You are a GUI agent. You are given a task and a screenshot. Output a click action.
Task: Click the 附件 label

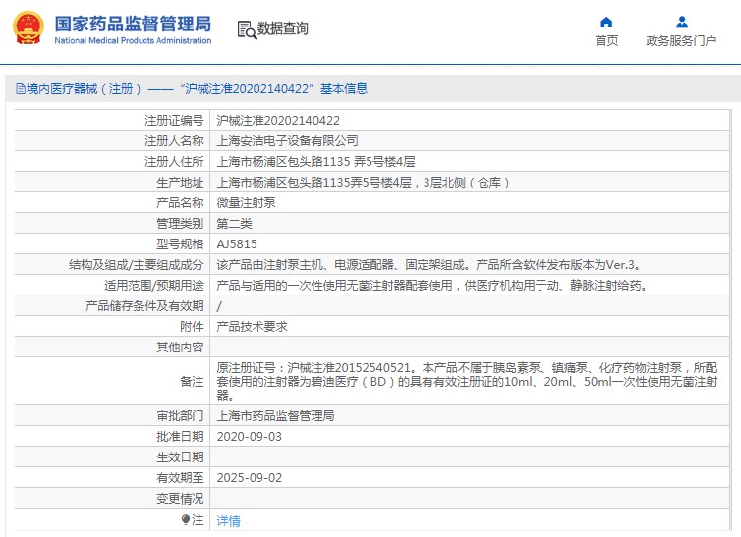192,327
